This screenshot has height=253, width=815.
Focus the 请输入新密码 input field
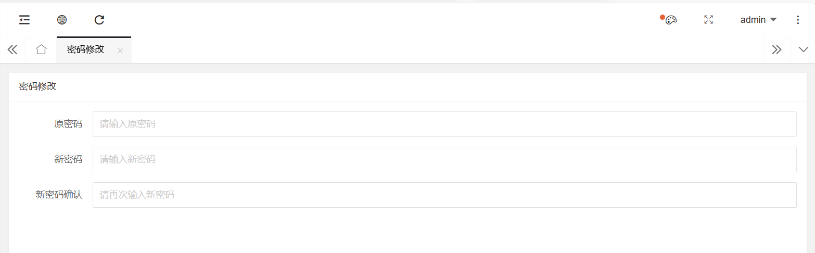444,159
